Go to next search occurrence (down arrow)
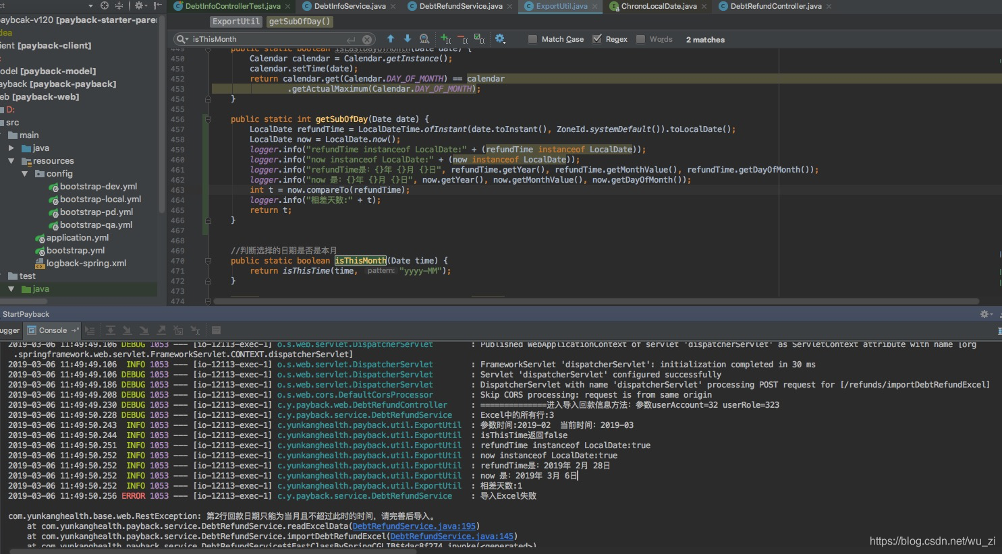1002x554 pixels. 408,39
